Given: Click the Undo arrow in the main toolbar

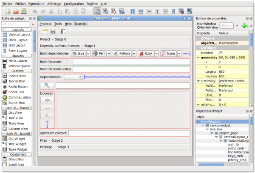Looking at the screenshot, I should coord(34,11).
